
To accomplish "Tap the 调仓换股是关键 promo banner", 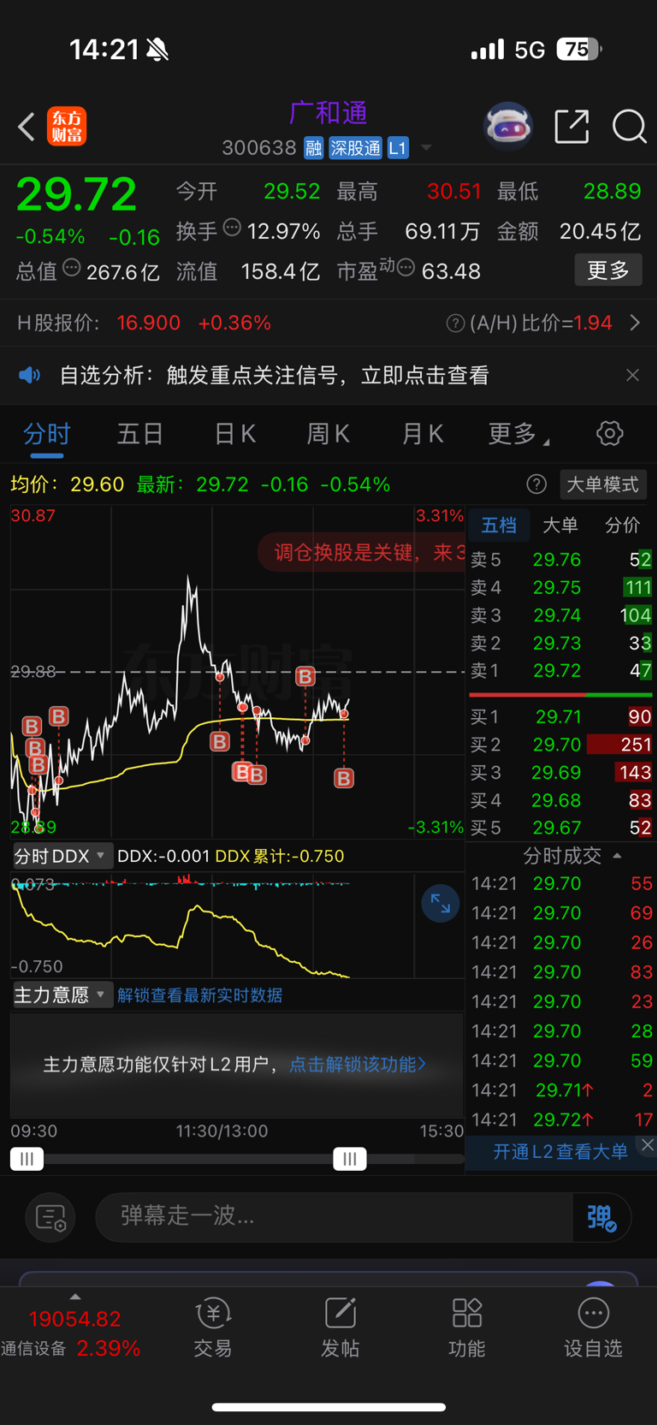I will click(361, 552).
